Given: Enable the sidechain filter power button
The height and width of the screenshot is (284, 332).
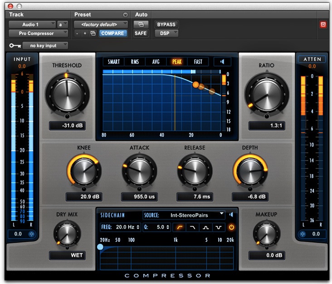Looking at the screenshot, I should [231, 227].
